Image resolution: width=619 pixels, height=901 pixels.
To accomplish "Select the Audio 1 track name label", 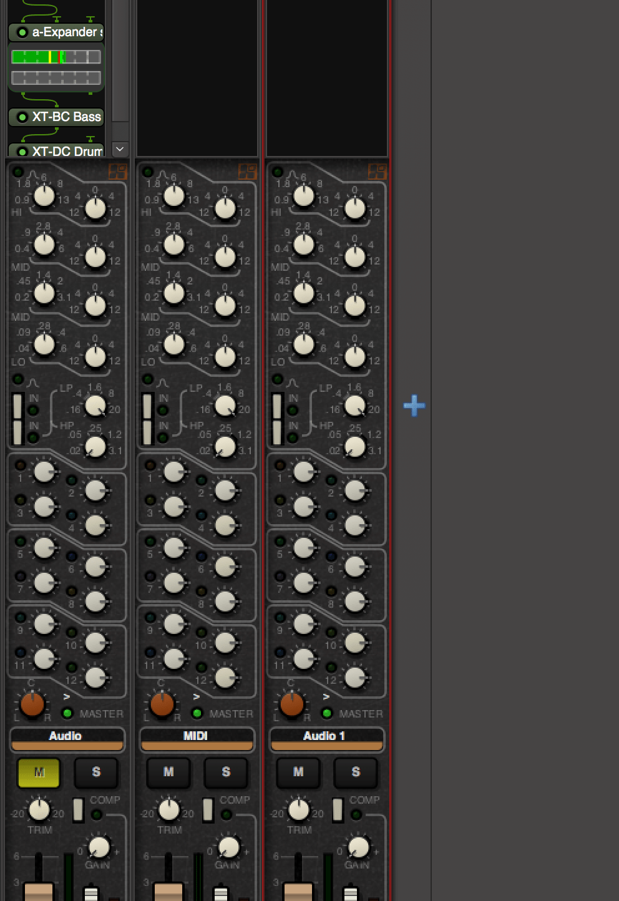I will click(326, 736).
